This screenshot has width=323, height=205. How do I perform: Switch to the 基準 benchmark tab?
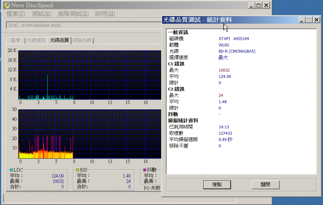coord(15,40)
